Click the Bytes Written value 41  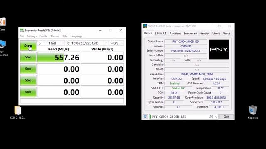point(174,102)
